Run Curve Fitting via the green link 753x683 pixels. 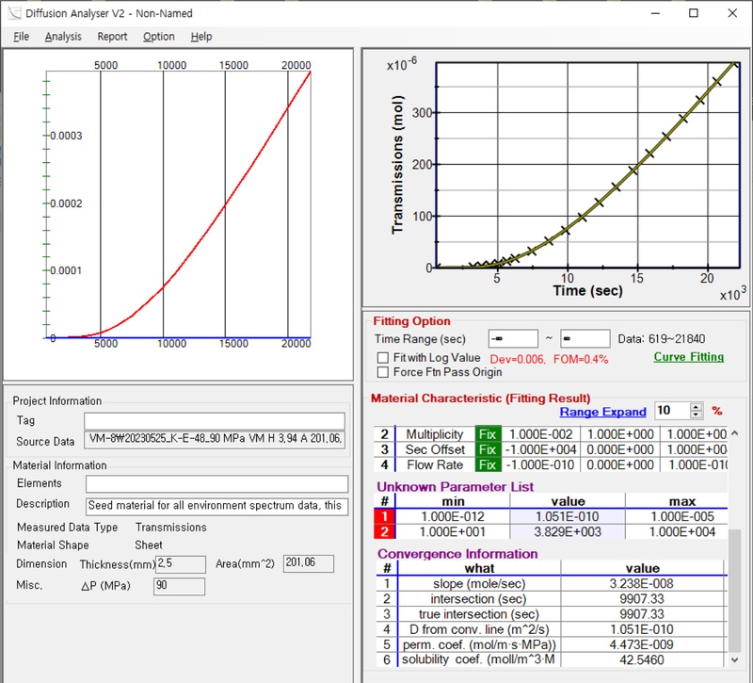(688, 357)
